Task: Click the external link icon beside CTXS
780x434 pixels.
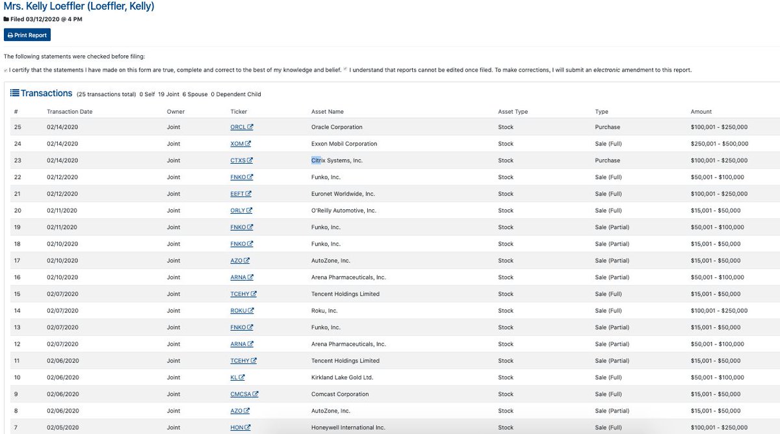Action: point(250,160)
